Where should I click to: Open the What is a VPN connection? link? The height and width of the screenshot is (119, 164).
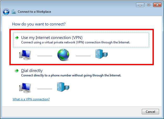coord(31,99)
